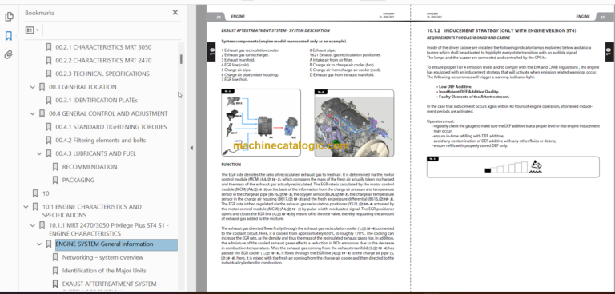The image size is (615, 294).
Task: Select the Bookmarks panel icon
Action: 9,36
